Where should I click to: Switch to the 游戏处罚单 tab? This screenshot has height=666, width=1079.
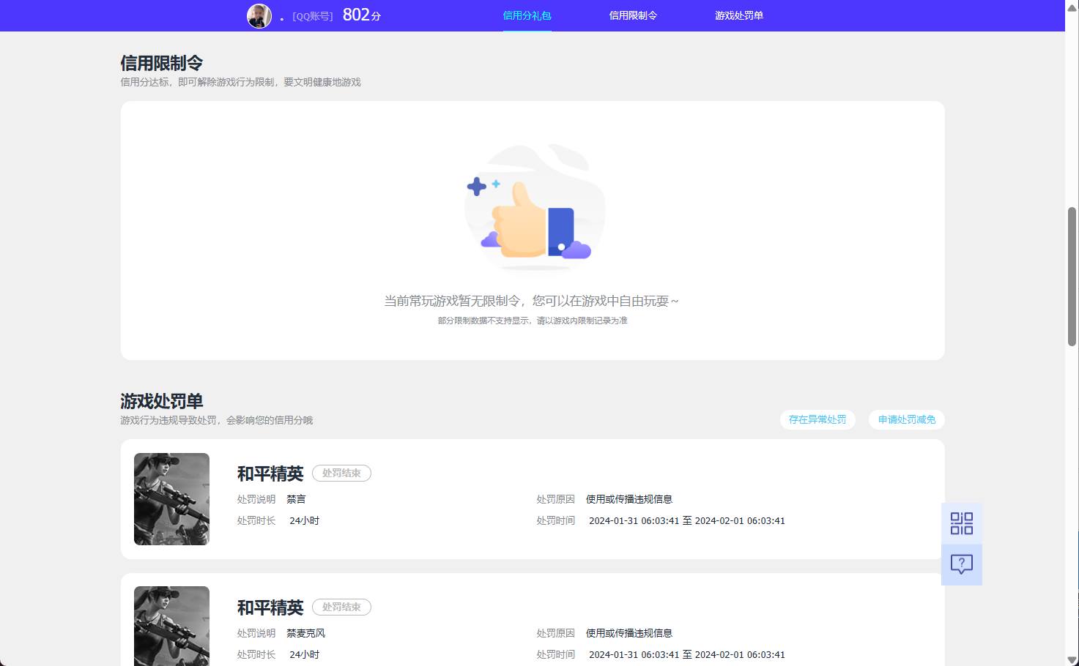[x=739, y=15]
